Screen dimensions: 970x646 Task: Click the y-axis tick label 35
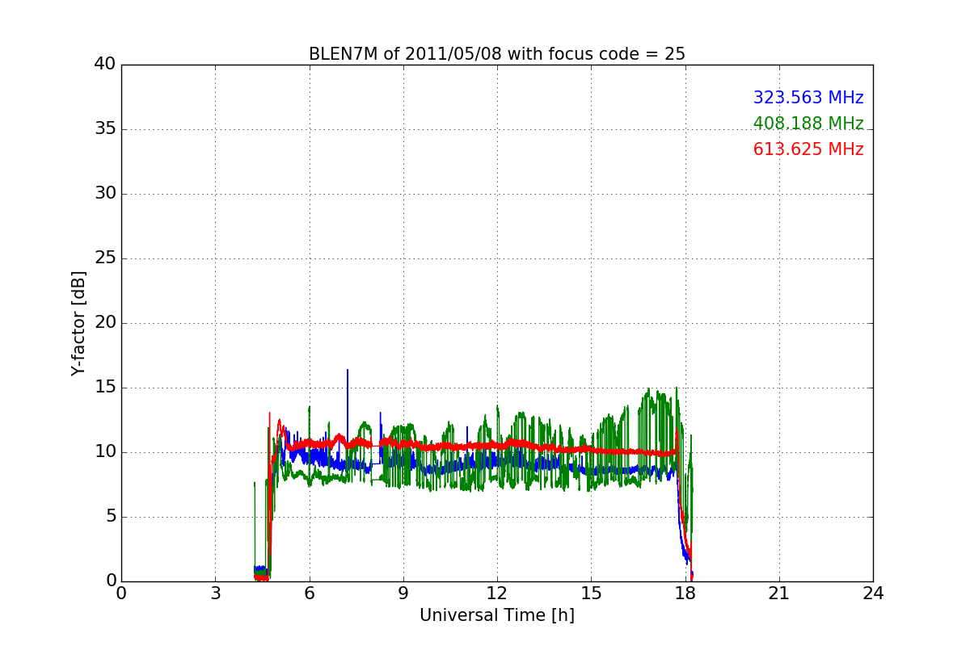105,129
